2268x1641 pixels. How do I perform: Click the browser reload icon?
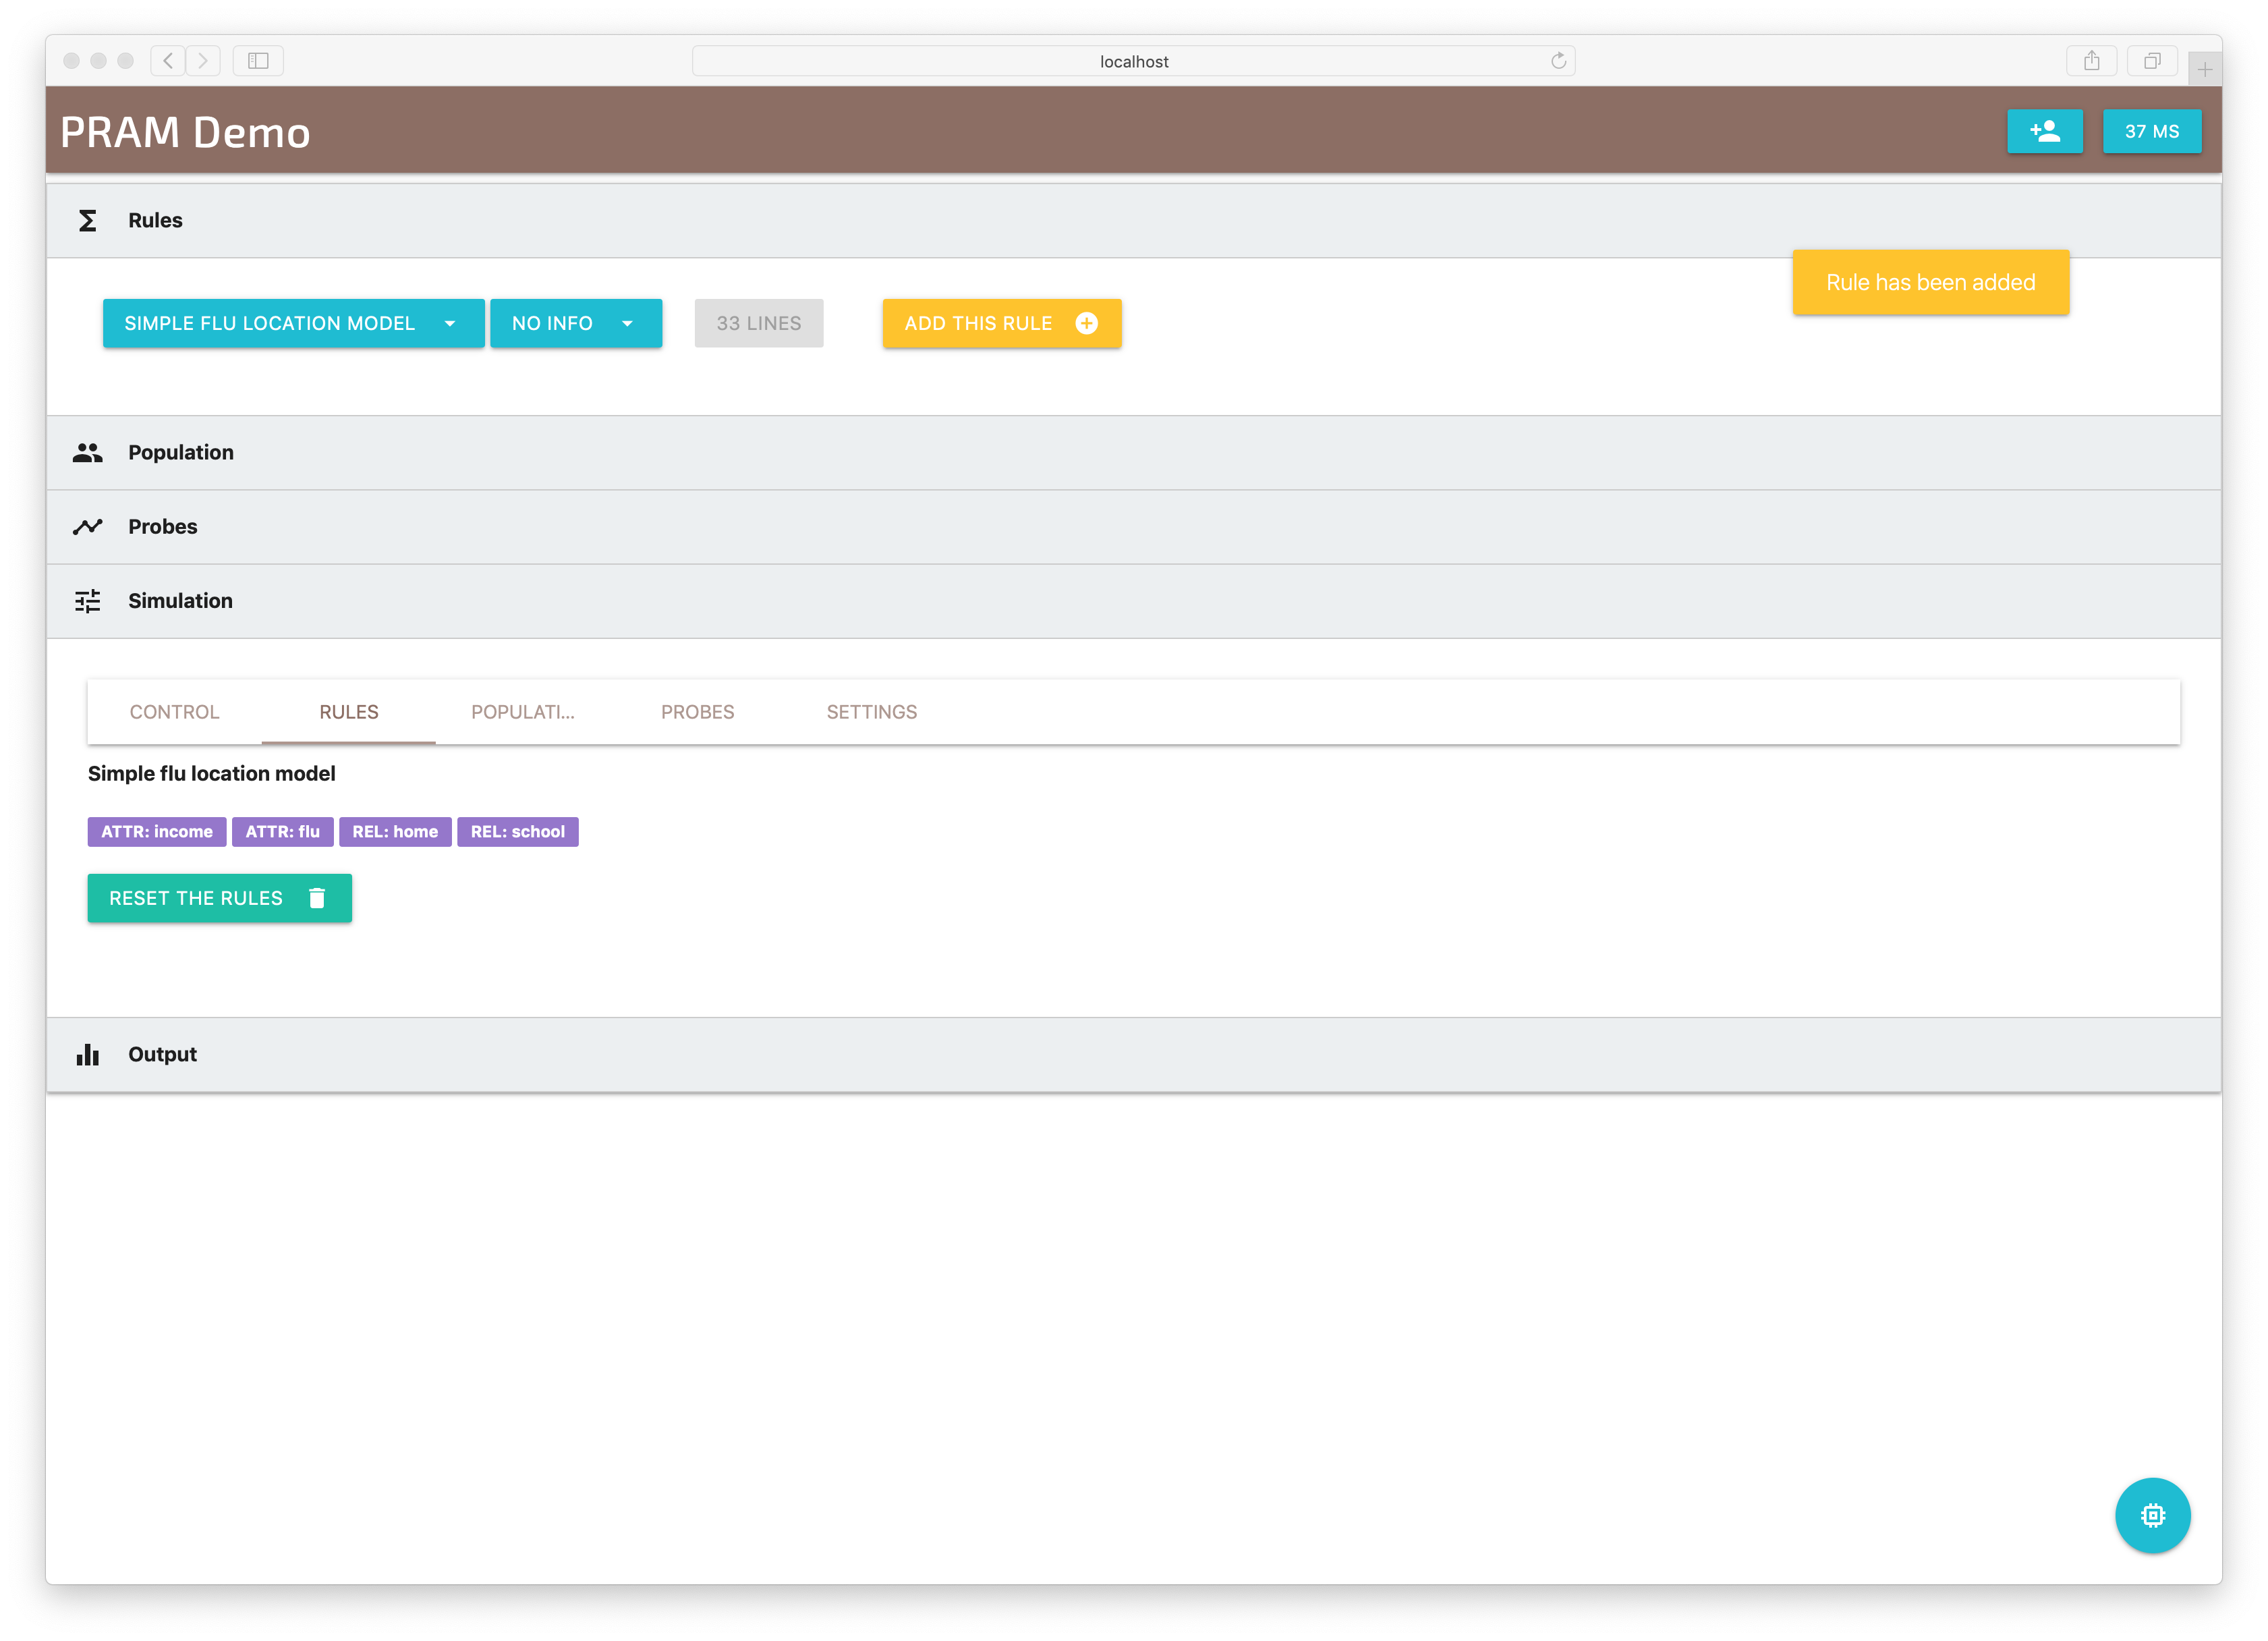coord(1558,61)
